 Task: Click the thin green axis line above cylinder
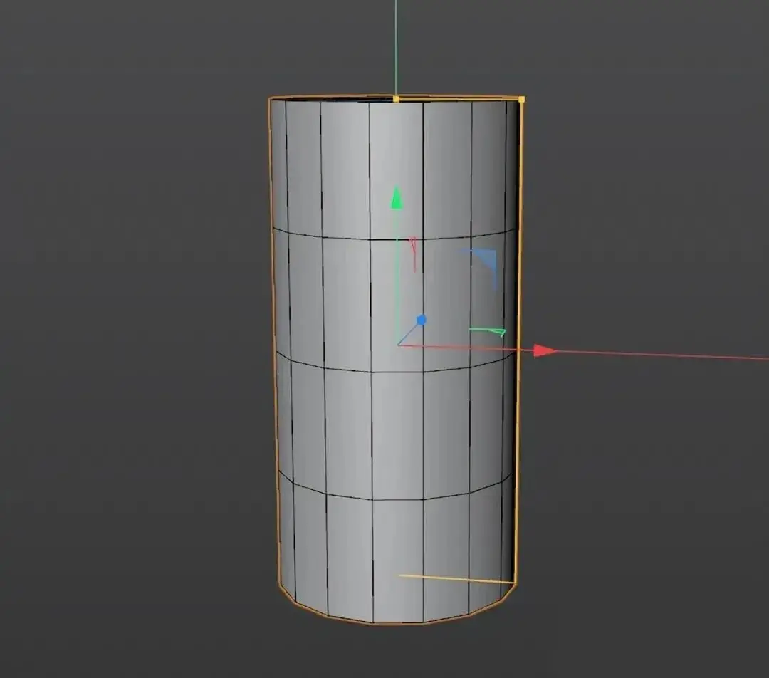(x=396, y=43)
